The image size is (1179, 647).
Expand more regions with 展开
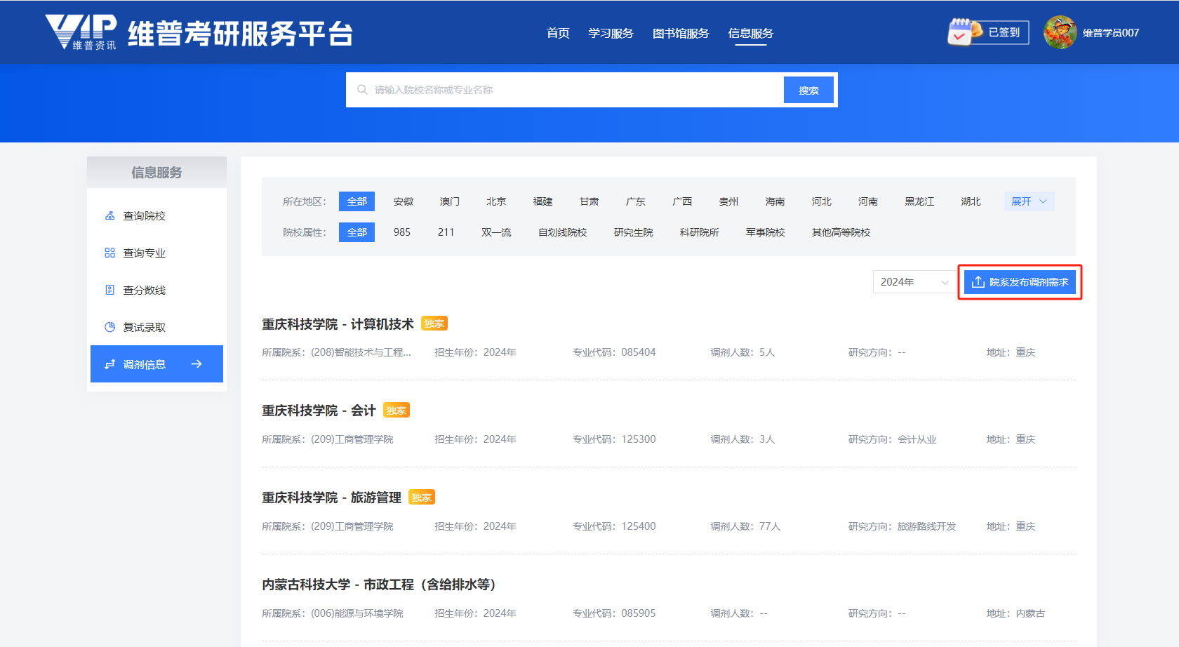1029,201
